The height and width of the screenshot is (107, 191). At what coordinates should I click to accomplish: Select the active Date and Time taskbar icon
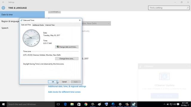click(134, 104)
